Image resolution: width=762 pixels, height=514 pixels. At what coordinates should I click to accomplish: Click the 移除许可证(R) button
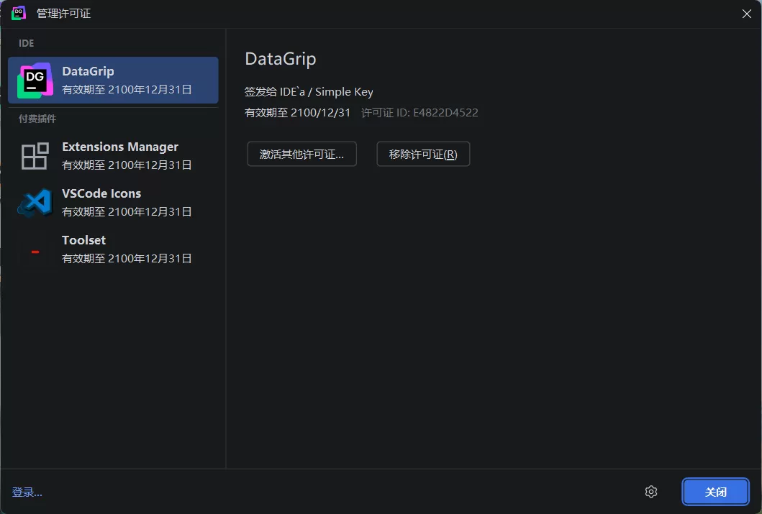423,154
